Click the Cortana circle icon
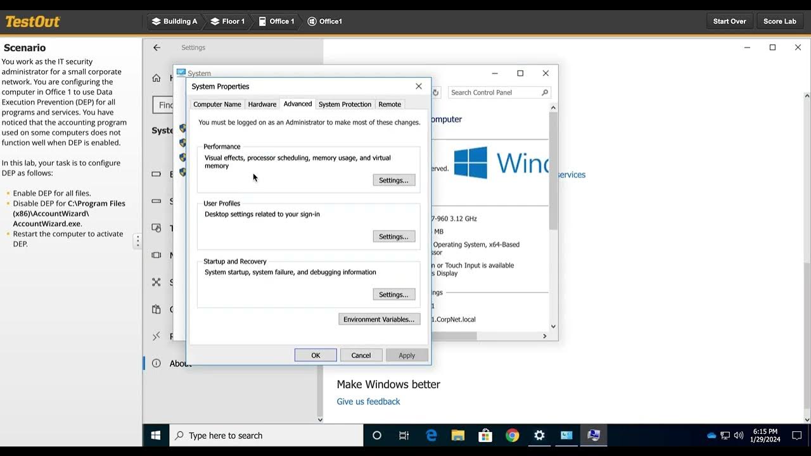Viewport: 811px width, 456px height. click(x=377, y=436)
